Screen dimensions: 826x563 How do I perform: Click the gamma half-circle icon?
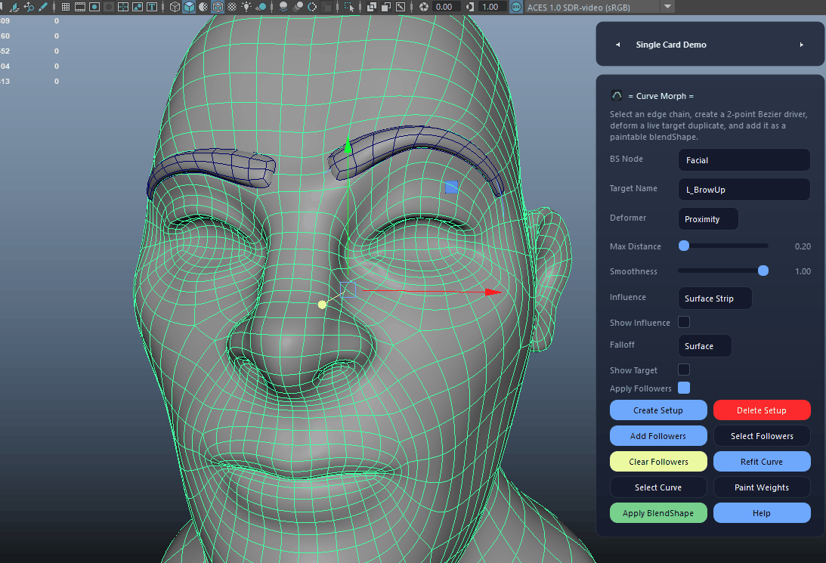tap(470, 8)
